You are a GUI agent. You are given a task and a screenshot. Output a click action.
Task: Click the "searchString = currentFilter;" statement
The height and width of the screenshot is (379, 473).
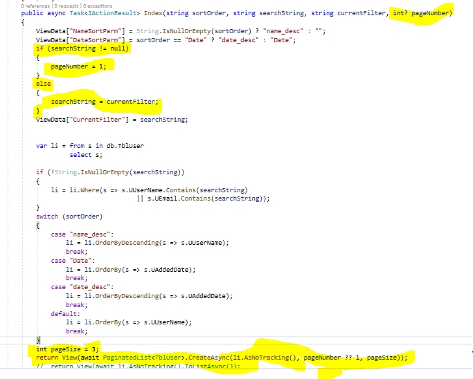[105, 102]
